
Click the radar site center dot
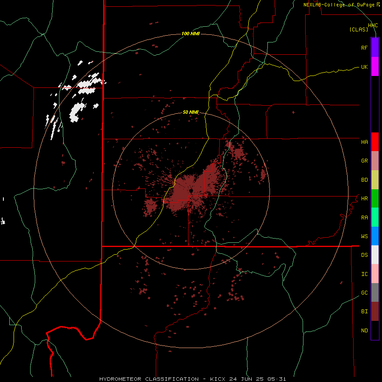[191, 190]
